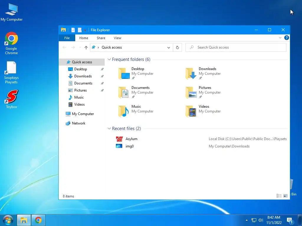This screenshot has width=302, height=226.
Task: Select the Videos folder in Frequent folders
Action: tap(203, 111)
